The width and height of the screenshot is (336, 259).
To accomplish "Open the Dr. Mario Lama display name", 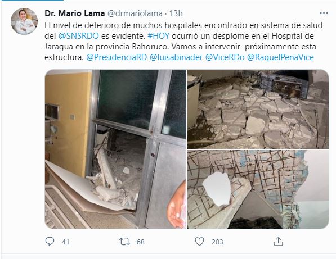I will click(x=74, y=13).
